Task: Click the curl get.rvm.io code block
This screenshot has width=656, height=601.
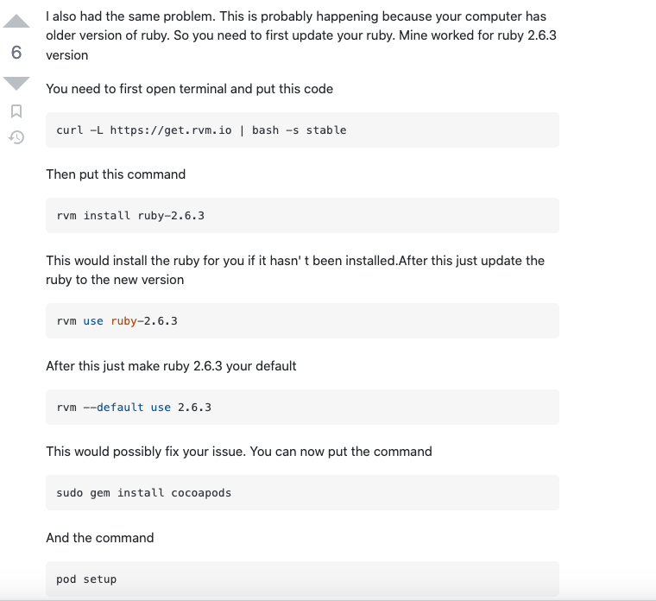Action: click(x=302, y=130)
